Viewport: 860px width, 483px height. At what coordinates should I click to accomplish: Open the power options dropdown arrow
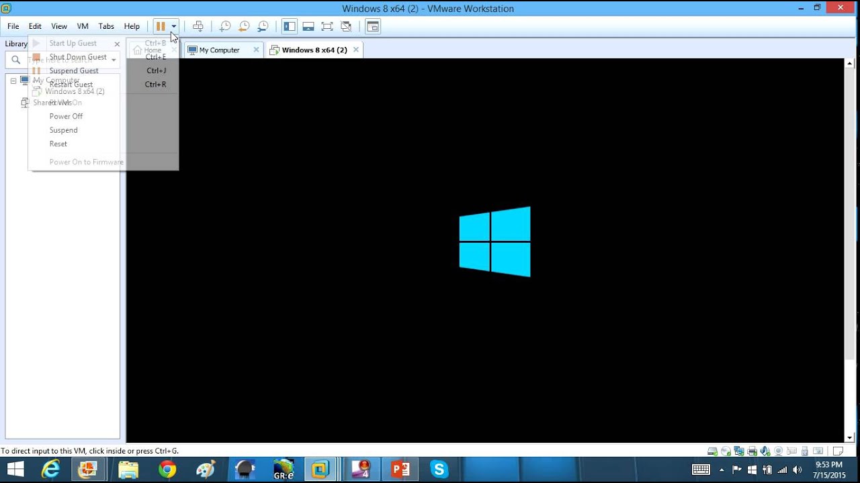tap(173, 26)
